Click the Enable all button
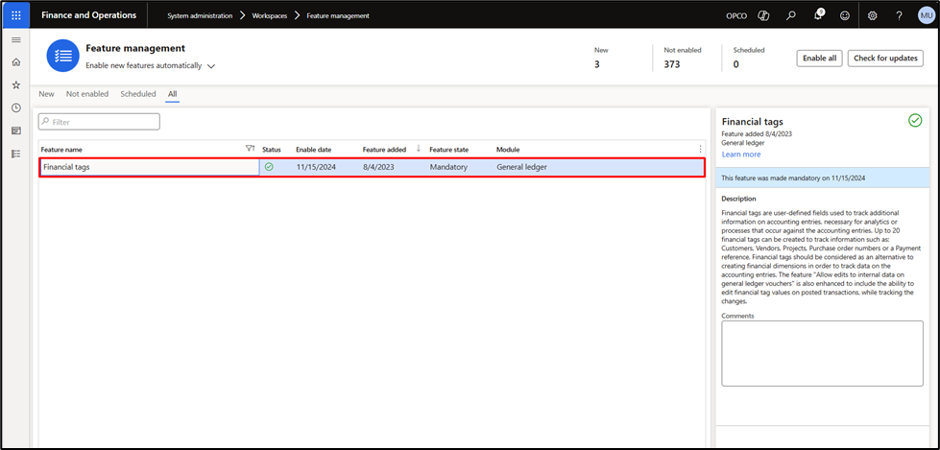 pos(820,59)
